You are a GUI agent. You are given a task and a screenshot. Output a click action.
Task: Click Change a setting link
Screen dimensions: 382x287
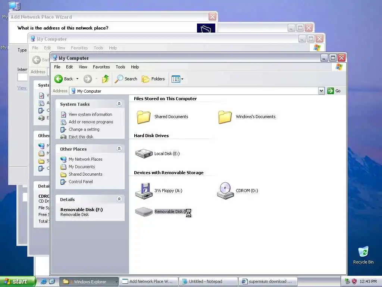point(84,129)
